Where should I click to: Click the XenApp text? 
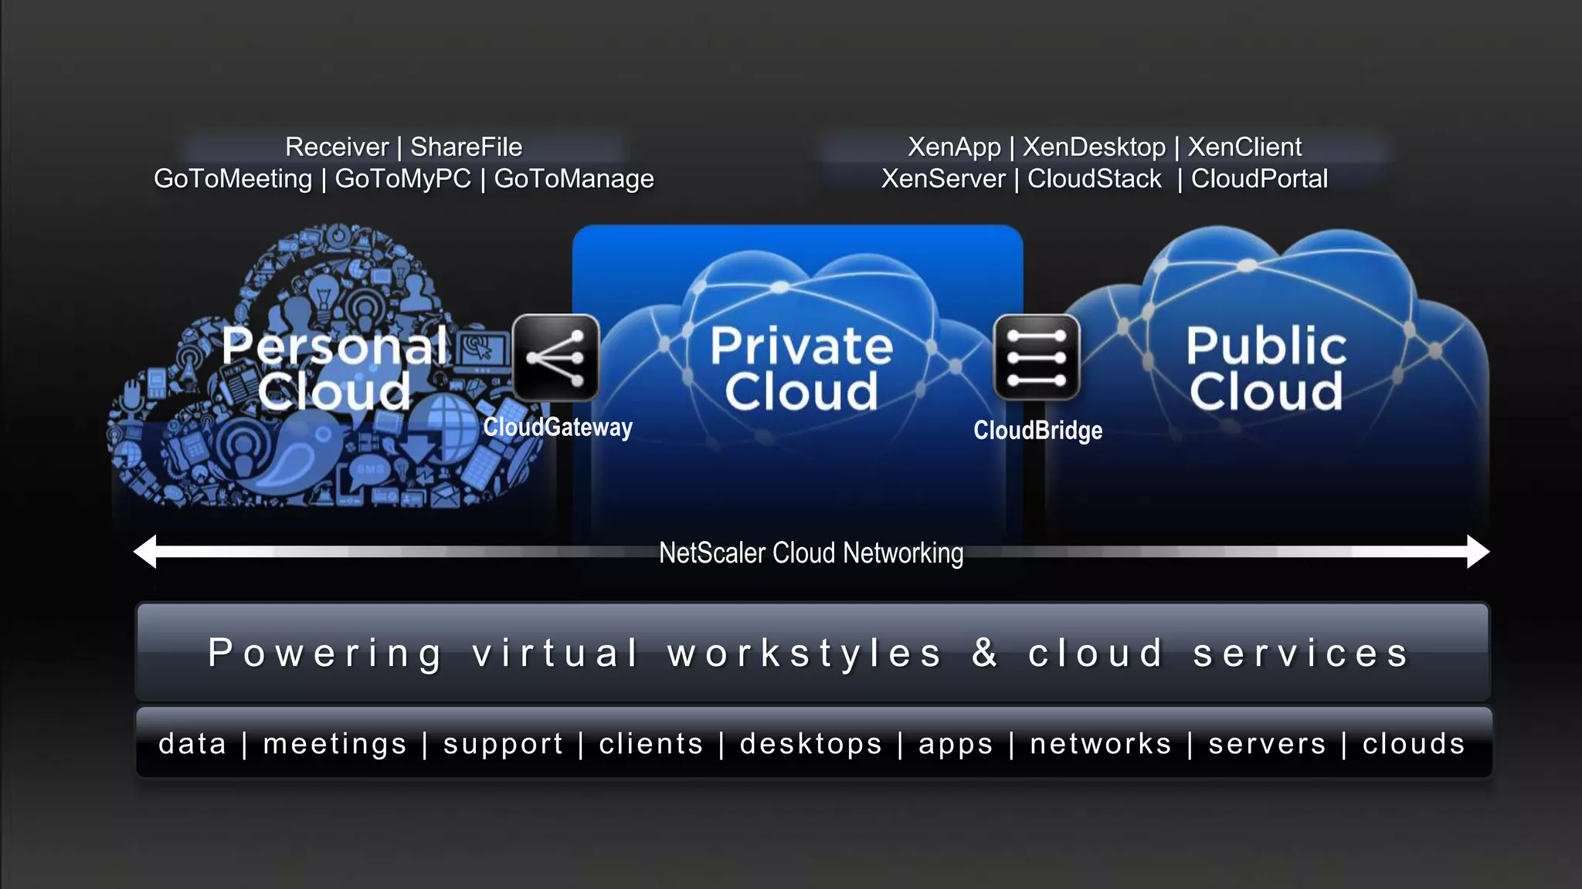coord(954,147)
